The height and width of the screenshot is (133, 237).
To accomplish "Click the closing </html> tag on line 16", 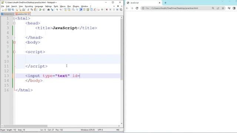I will pyautogui.click(x=24, y=90).
